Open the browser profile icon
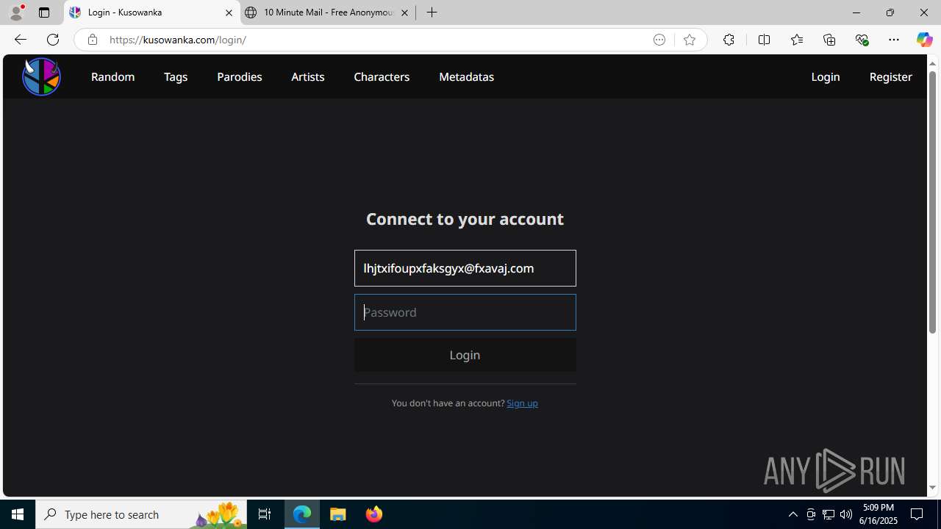Image resolution: width=941 pixels, height=529 pixels. tap(16, 12)
